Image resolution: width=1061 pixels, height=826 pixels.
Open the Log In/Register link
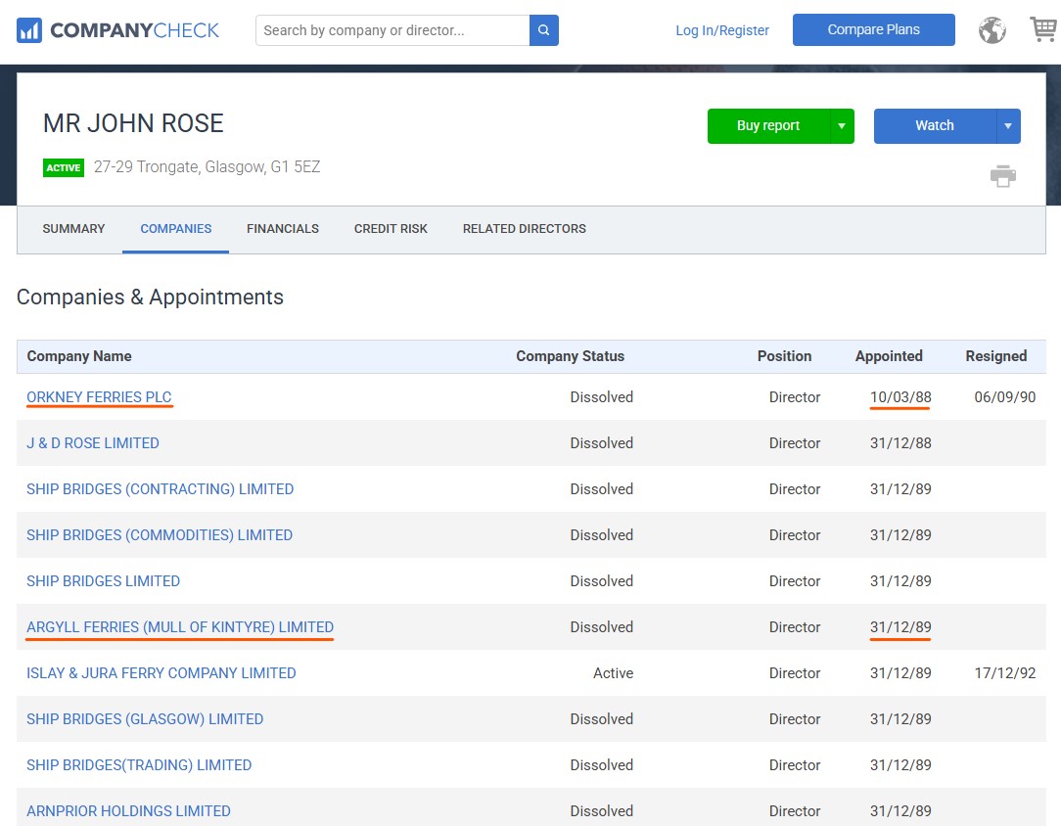click(722, 30)
